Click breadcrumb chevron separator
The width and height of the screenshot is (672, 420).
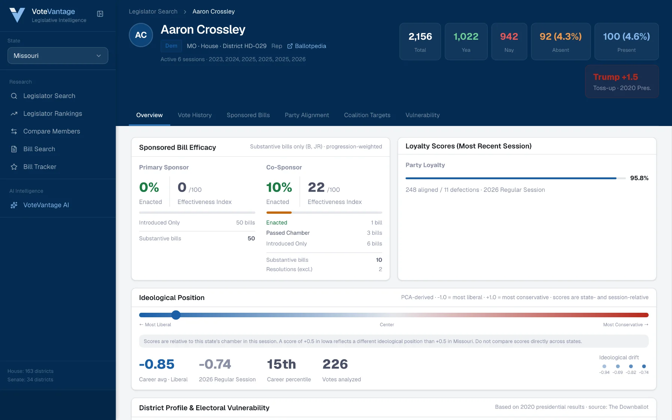click(x=185, y=12)
